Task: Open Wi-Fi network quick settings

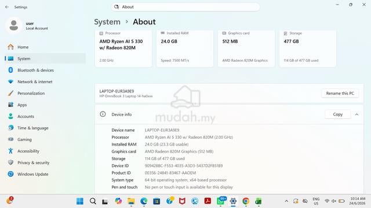Action: coord(327,201)
